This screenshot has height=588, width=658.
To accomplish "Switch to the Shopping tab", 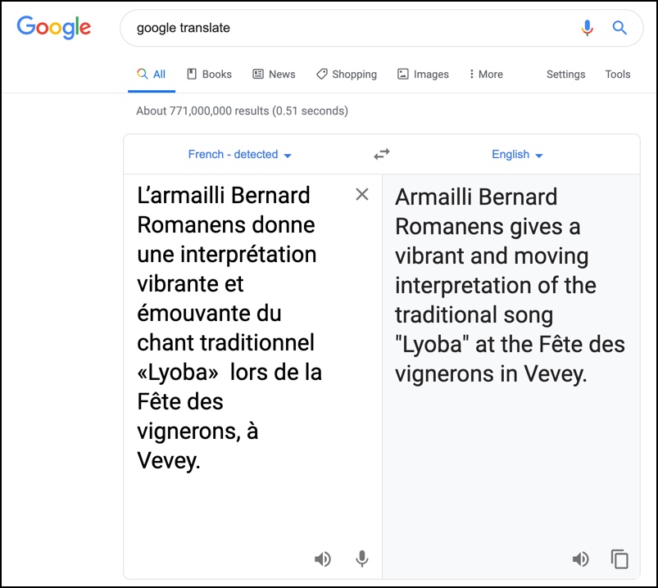I will (347, 74).
